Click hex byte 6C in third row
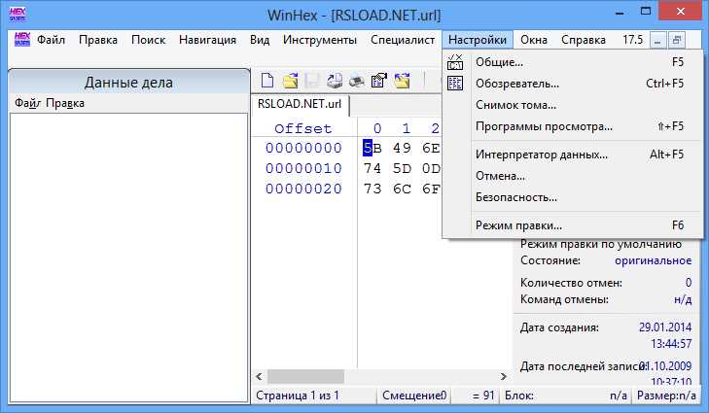The image size is (709, 413). 402,189
